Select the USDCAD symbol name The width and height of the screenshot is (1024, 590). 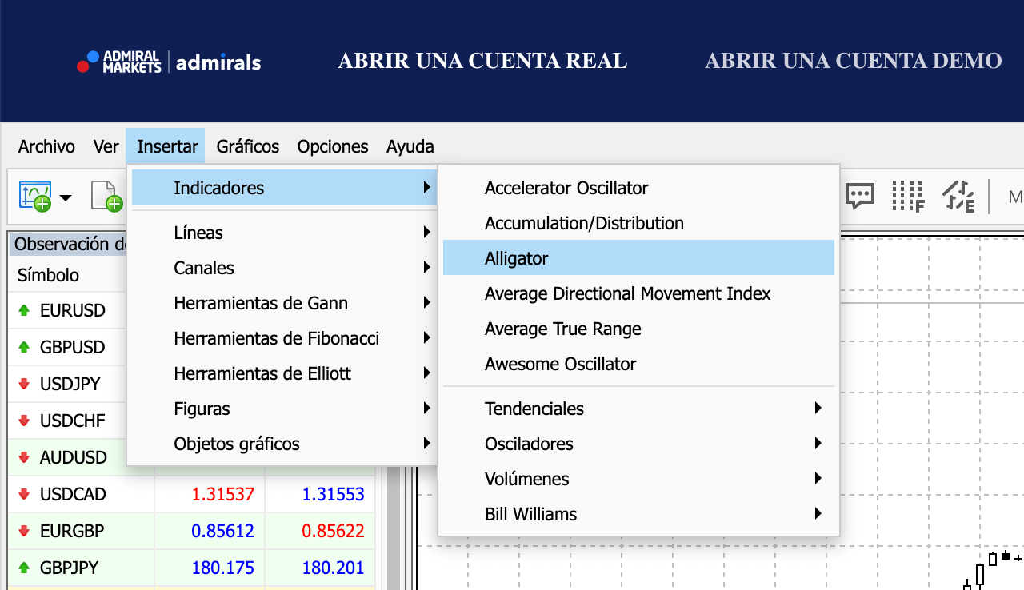coord(73,494)
